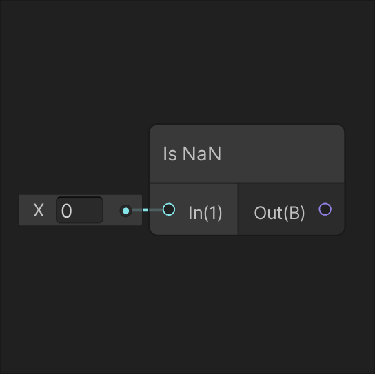Click the digit 0 in X field
The width and height of the screenshot is (375, 374).
click(66, 211)
